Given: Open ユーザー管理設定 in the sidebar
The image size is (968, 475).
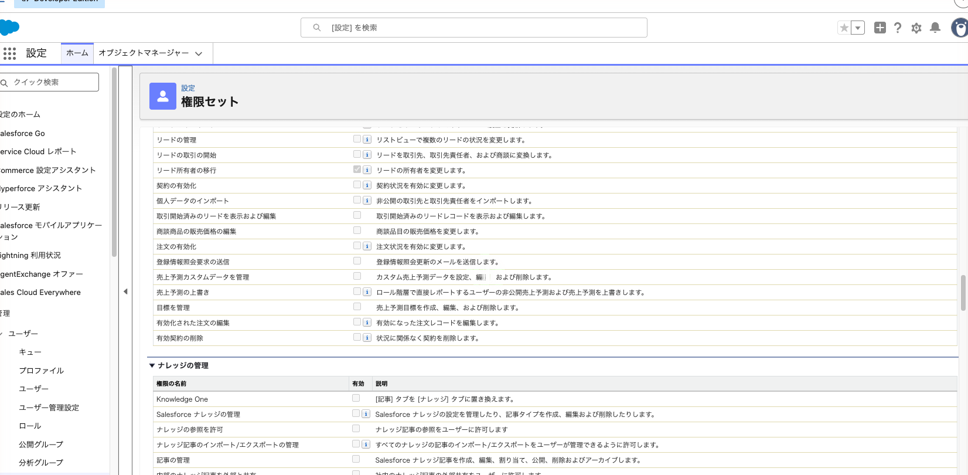Looking at the screenshot, I should coord(49,408).
